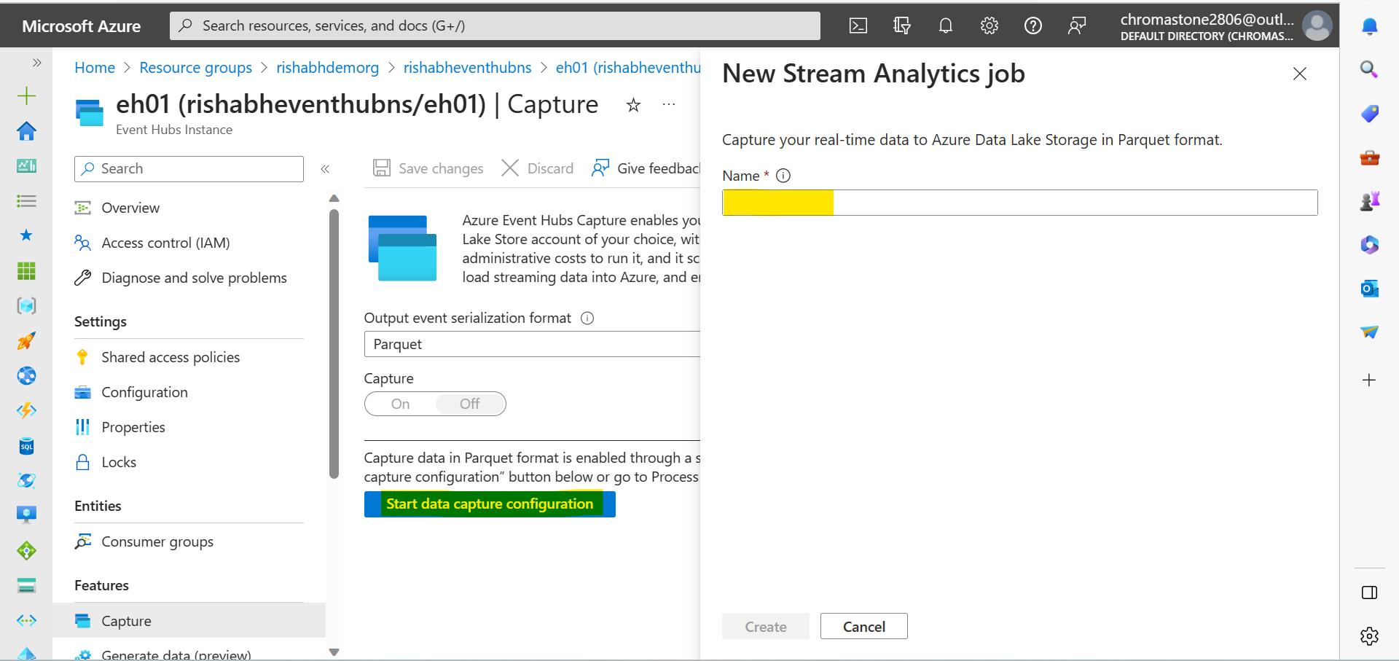Focus the top Azure search bar
This screenshot has height=661, width=1399.
pyautogui.click(x=495, y=26)
